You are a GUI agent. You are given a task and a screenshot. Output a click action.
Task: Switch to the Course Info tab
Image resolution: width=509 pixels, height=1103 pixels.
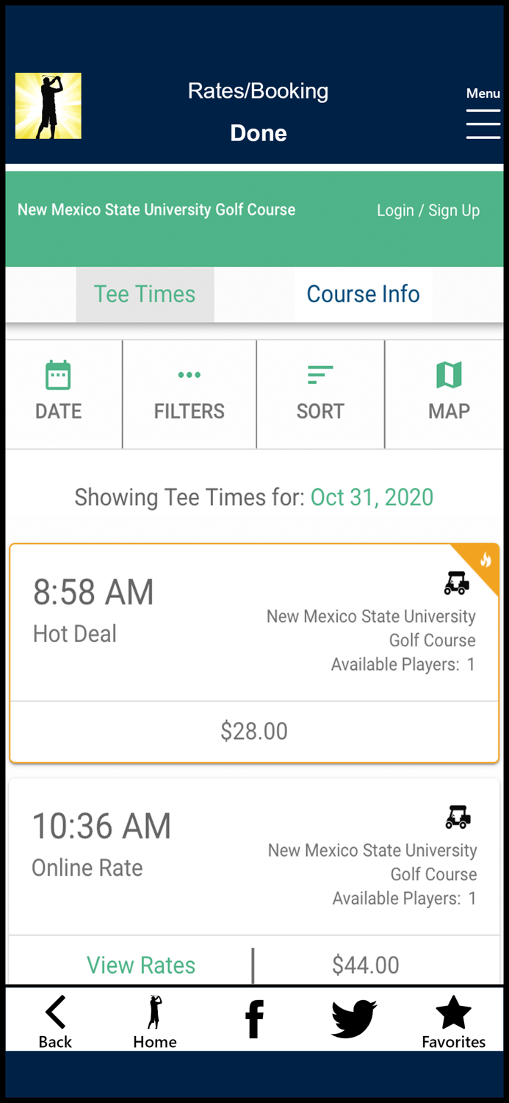point(363,294)
